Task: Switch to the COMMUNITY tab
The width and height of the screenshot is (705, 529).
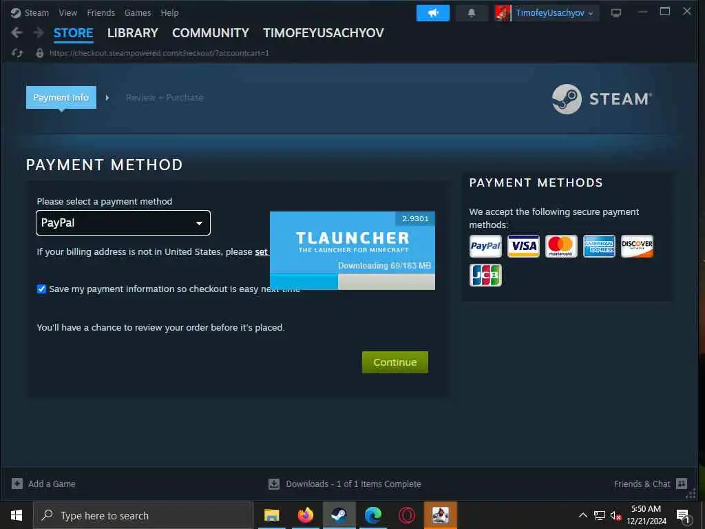Action: pos(211,33)
